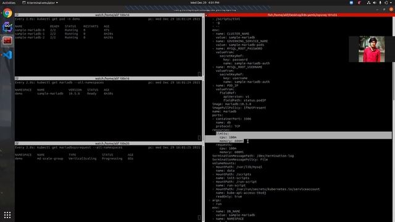Click version value 10.5.8 in mariadb list
The height and width of the screenshot is (222, 395).
tap(74, 94)
